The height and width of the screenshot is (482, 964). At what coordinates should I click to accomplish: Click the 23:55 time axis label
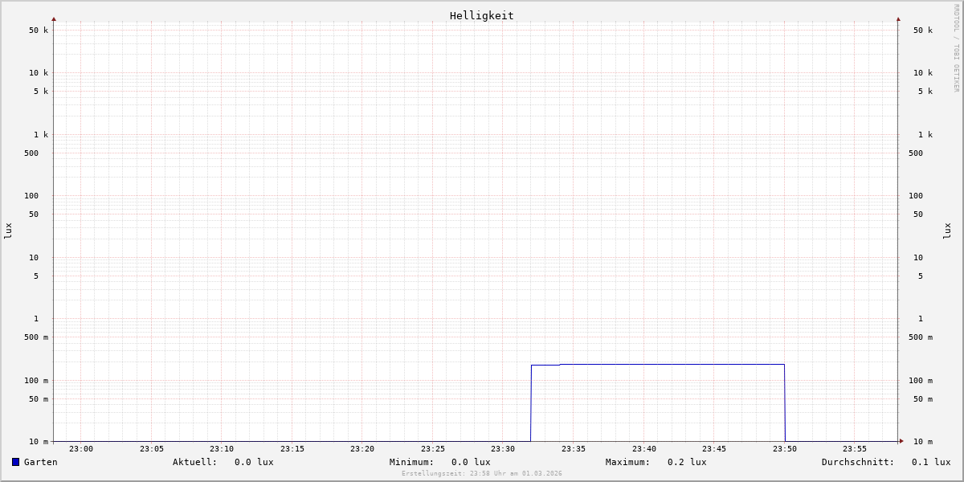855,449
